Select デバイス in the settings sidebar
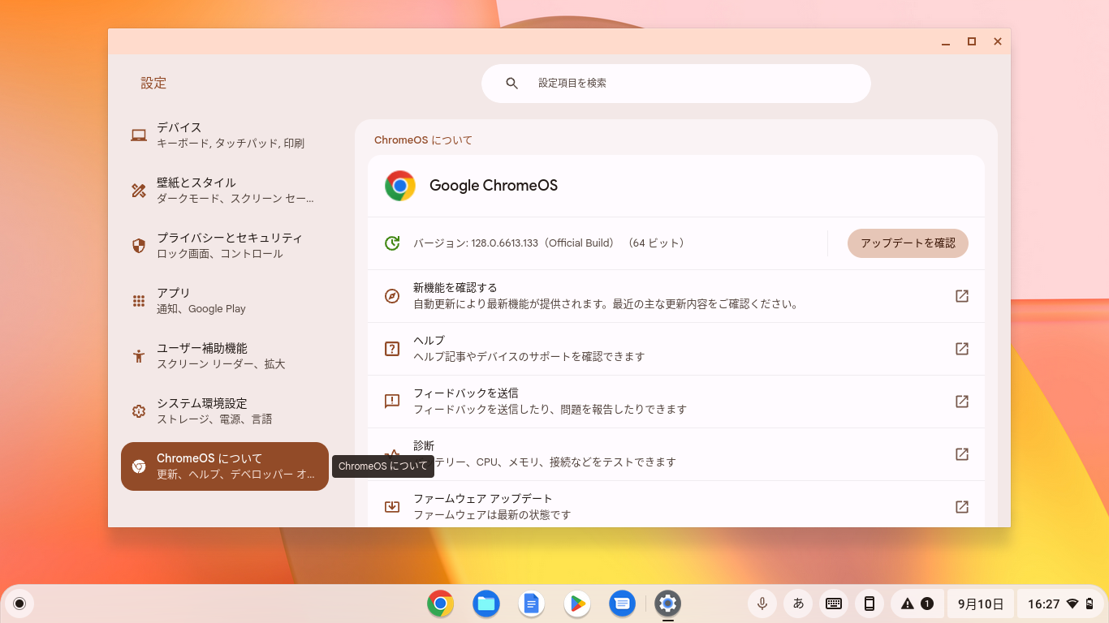1109x623 pixels. [x=224, y=135]
